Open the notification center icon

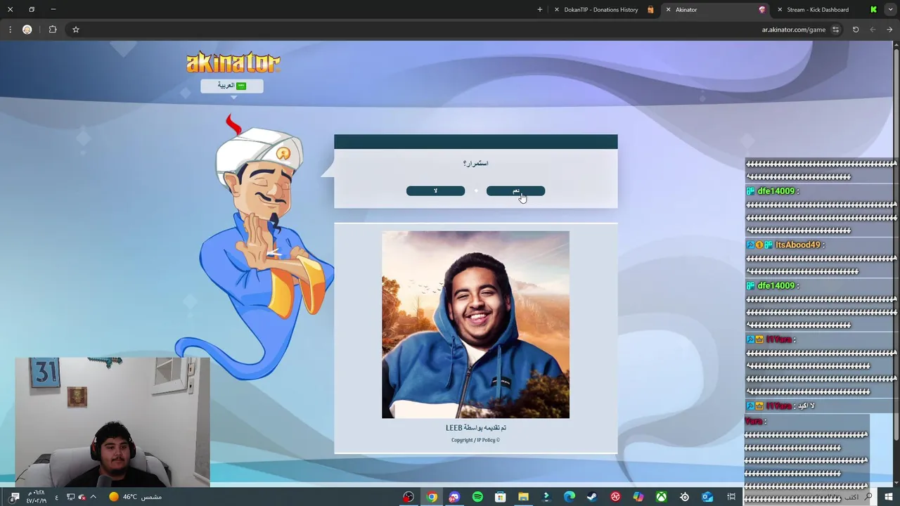14,497
